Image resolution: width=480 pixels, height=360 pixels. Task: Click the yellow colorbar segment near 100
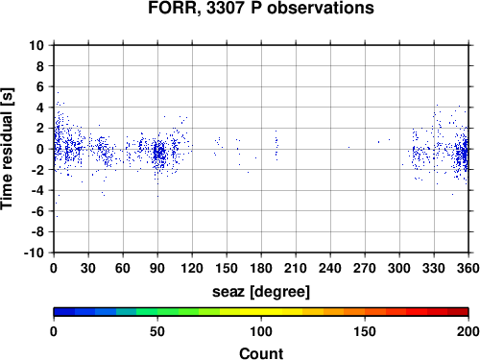(x=261, y=312)
